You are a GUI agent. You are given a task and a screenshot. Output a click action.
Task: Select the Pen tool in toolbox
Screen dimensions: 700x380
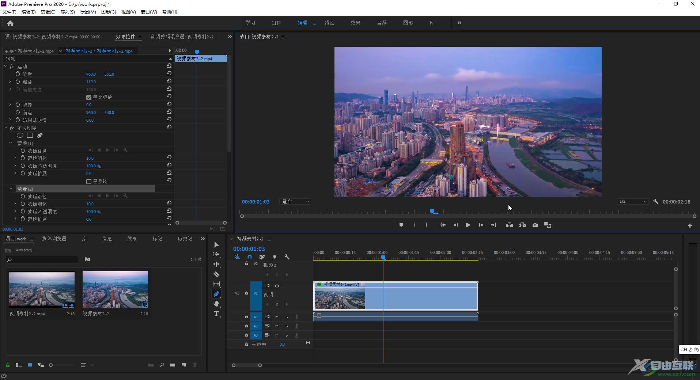click(216, 294)
